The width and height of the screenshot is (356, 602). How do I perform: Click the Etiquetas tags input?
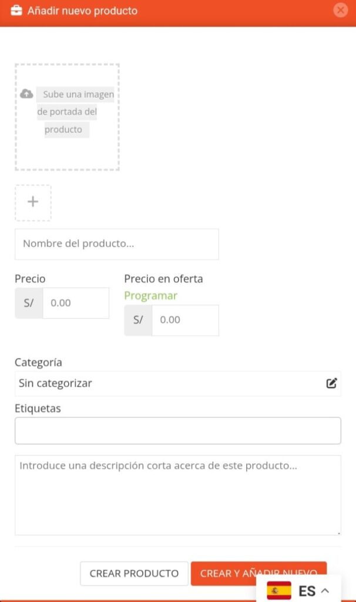click(x=177, y=431)
